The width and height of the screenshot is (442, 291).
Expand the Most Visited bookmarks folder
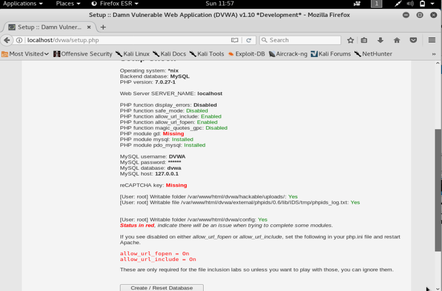tap(25, 54)
